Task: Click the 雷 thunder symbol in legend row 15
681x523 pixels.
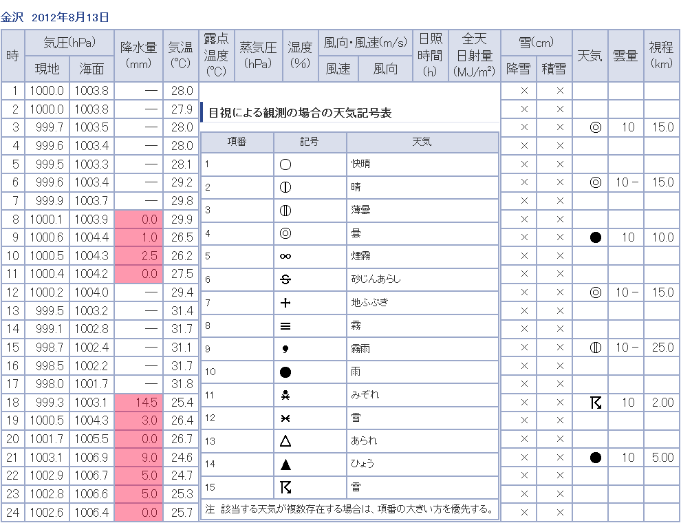Action: 285,487
